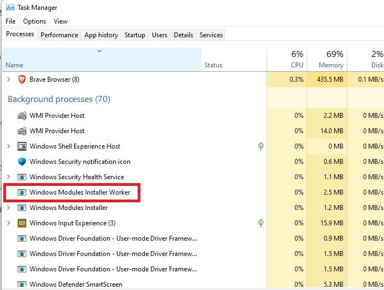This screenshot has height=290, width=384.
Task: Expand the Windows Modules Installer row
Action: click(9, 208)
